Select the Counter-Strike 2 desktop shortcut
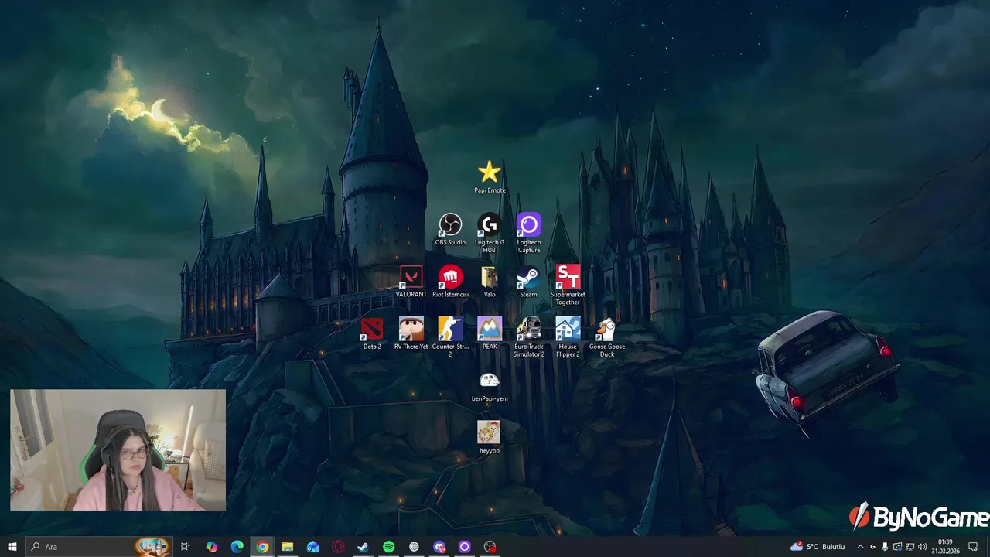This screenshot has height=557, width=990. click(x=450, y=337)
